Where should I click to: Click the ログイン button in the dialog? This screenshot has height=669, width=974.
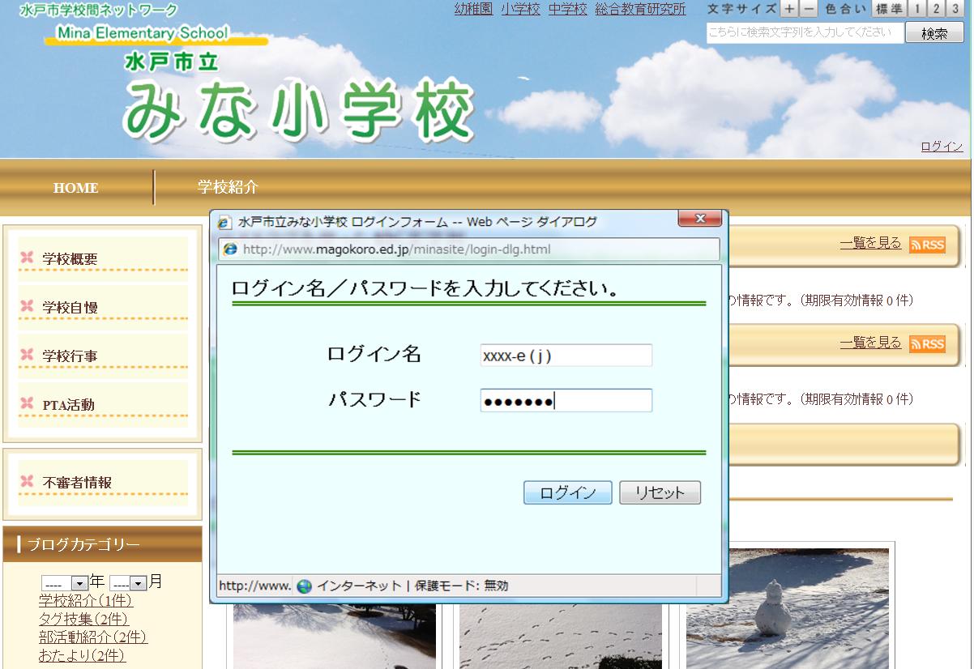coord(568,493)
